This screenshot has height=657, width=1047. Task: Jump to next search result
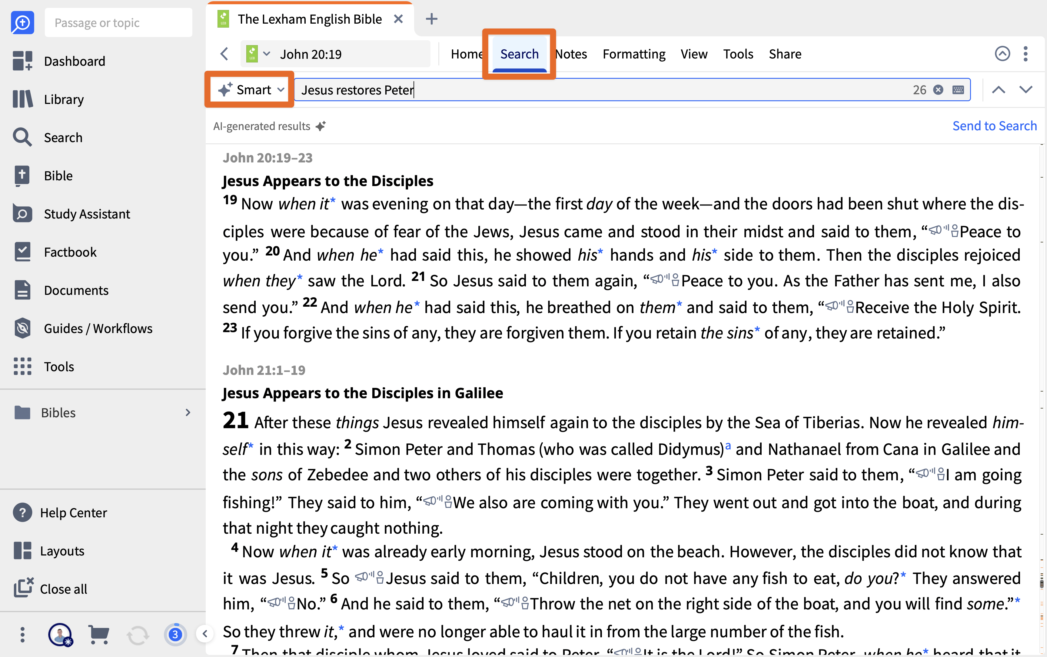click(1026, 89)
